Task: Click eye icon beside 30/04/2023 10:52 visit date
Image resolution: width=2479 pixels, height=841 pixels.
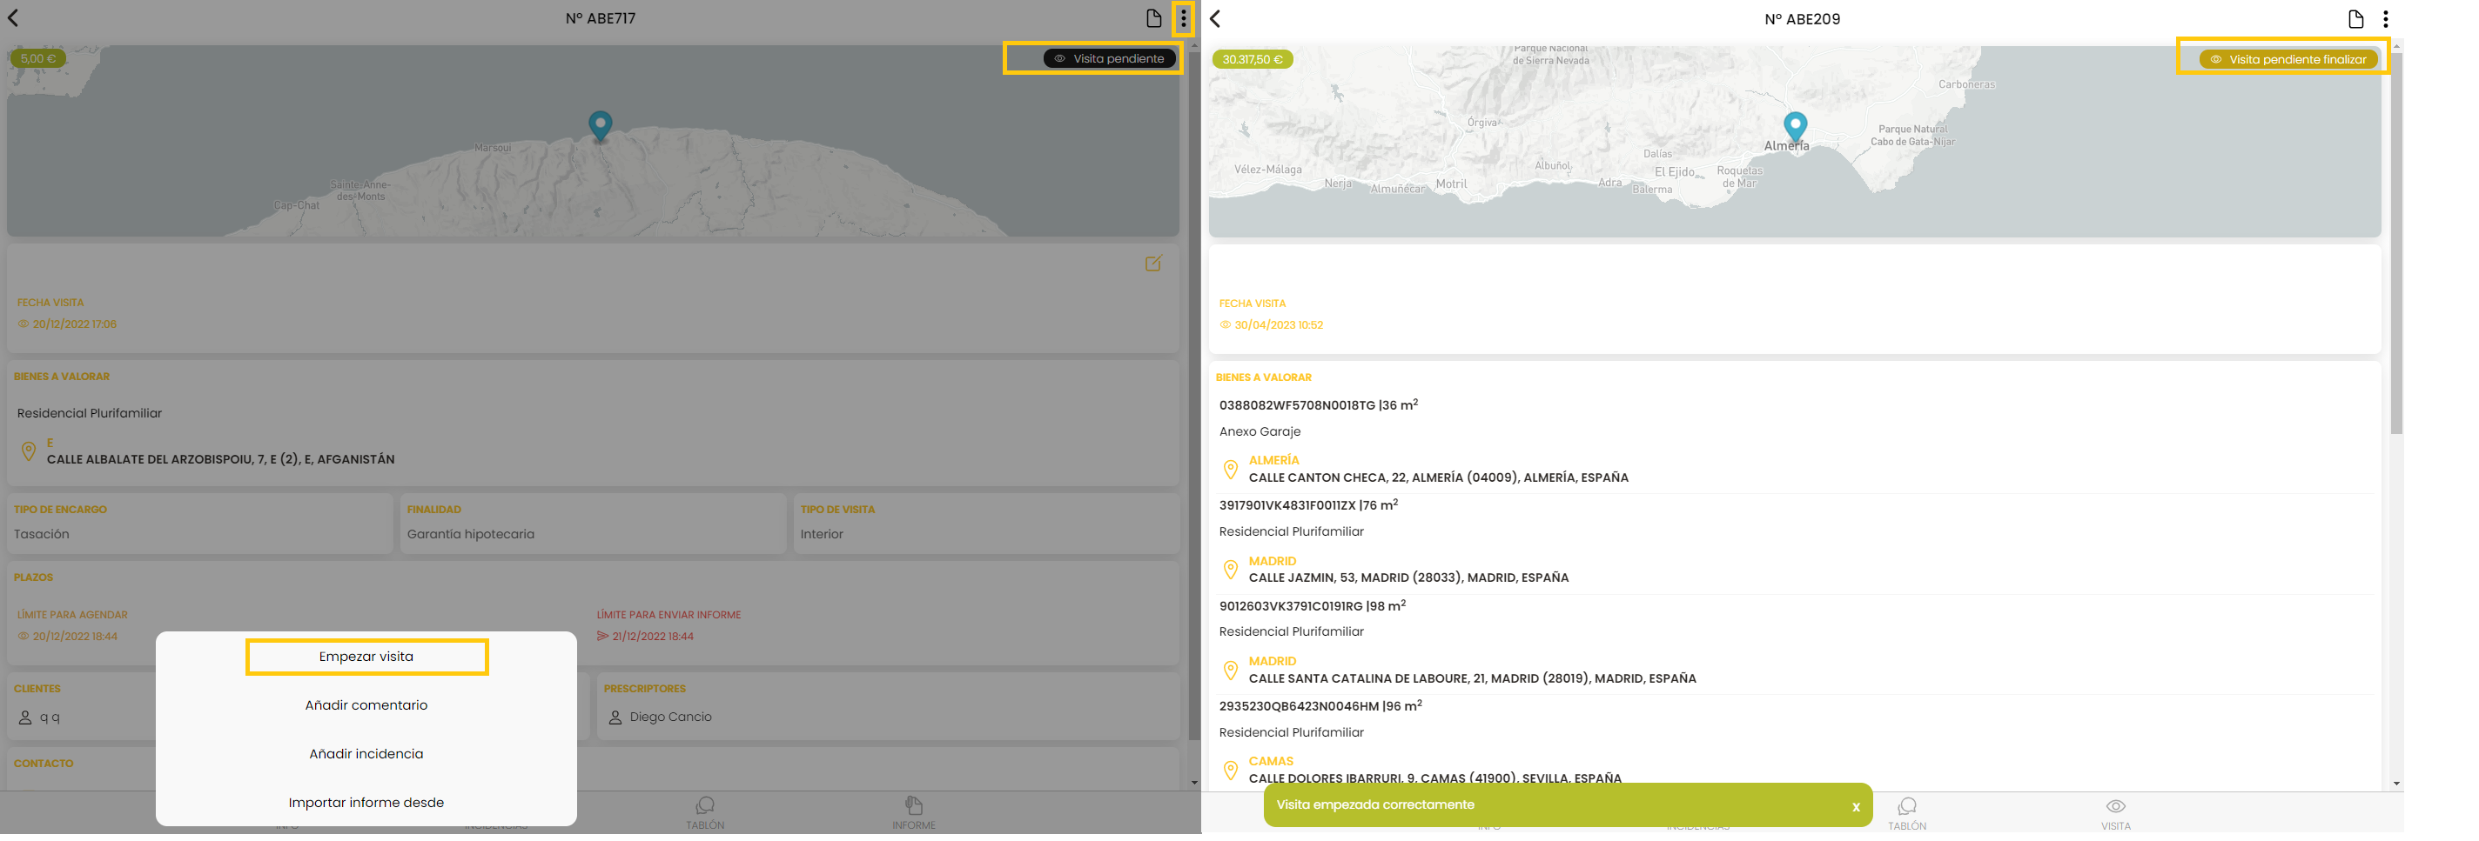Action: pos(1225,326)
